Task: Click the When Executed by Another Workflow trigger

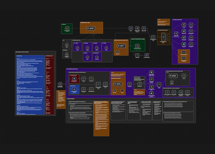Action: pos(60,84)
